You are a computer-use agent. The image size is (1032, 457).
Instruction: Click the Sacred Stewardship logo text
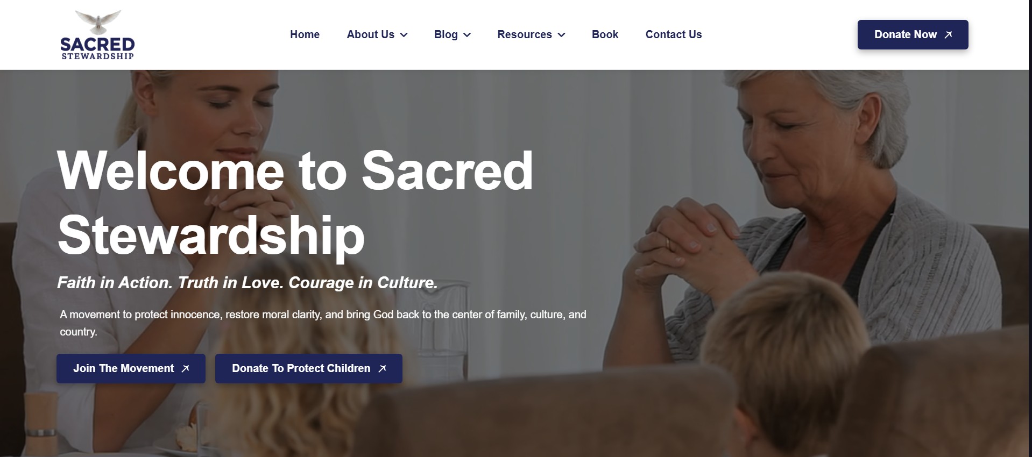coord(97,48)
